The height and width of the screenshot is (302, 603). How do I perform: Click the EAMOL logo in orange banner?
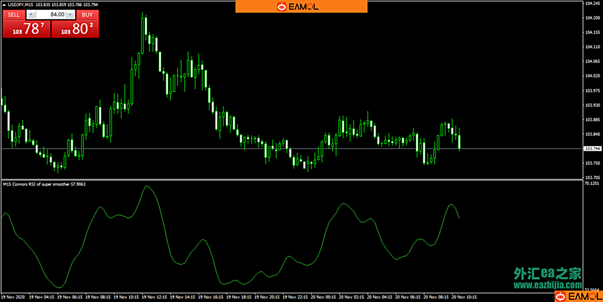point(301,7)
